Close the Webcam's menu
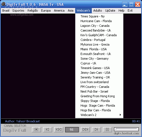The width and height of the screenshot is (142, 137). [x=83, y=10]
